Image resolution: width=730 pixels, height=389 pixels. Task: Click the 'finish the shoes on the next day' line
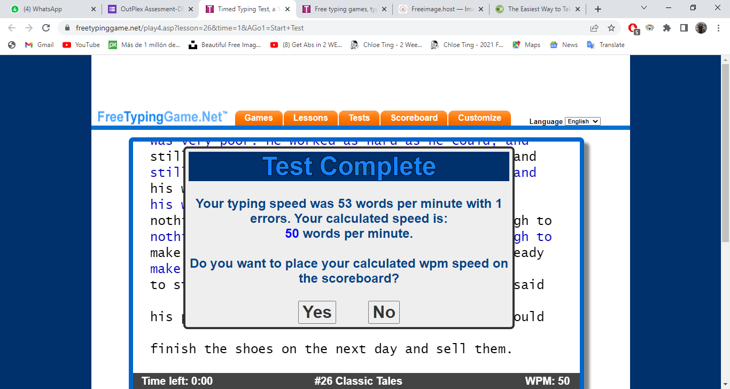331,349
